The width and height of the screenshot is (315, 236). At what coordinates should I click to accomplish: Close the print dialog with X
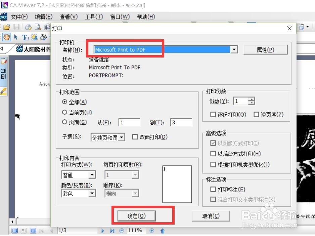289,28
